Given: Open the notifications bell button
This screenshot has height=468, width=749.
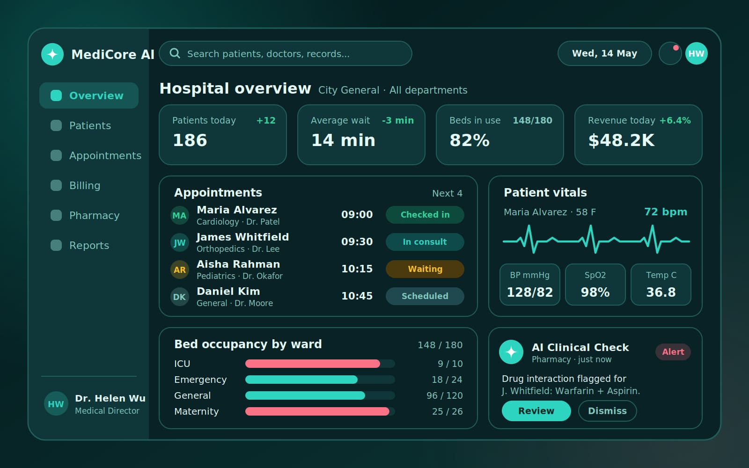Looking at the screenshot, I should [670, 53].
